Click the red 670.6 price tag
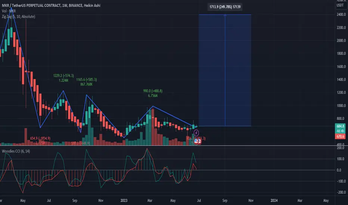The height and width of the screenshot is (205, 348). [x=340, y=136]
